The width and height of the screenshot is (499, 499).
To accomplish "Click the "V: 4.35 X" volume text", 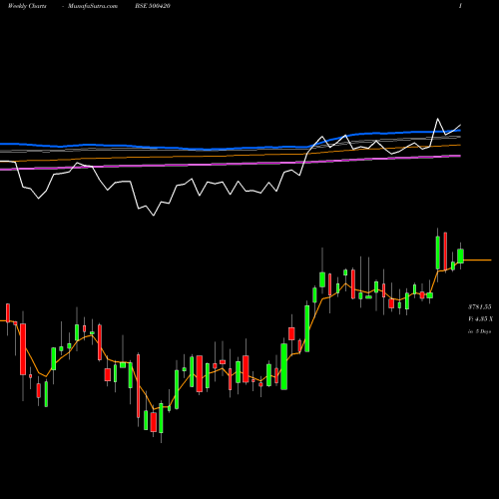I will 480,319.
